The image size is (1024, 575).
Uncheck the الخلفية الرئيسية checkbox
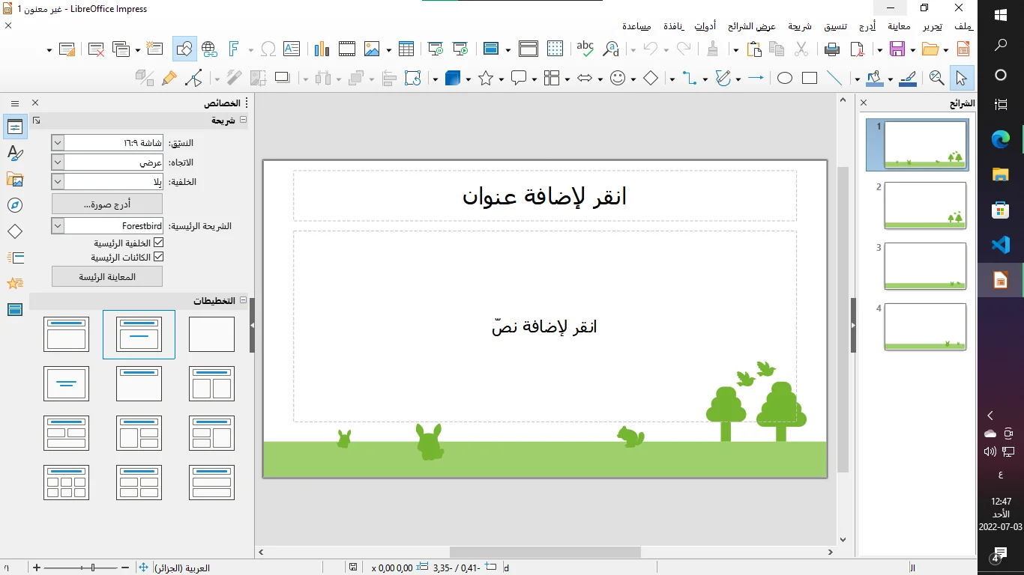[x=158, y=243]
